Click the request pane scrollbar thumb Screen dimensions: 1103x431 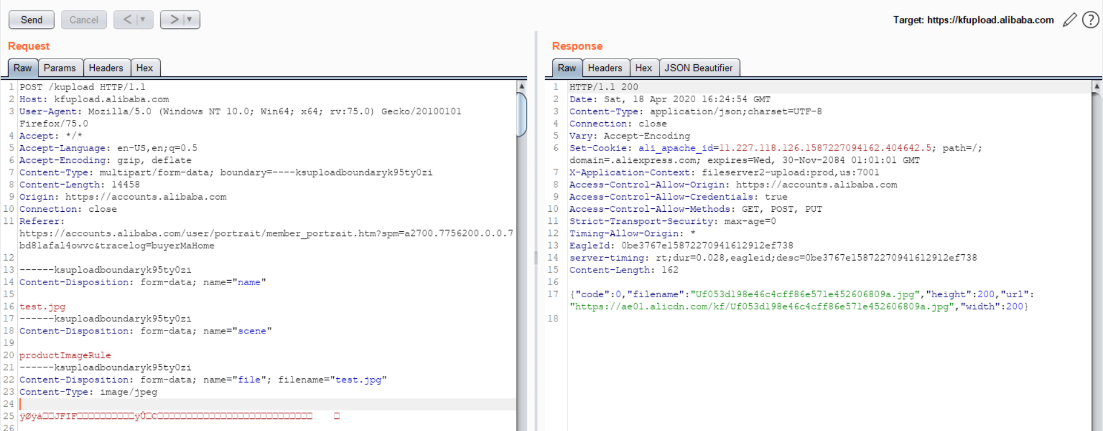522,115
